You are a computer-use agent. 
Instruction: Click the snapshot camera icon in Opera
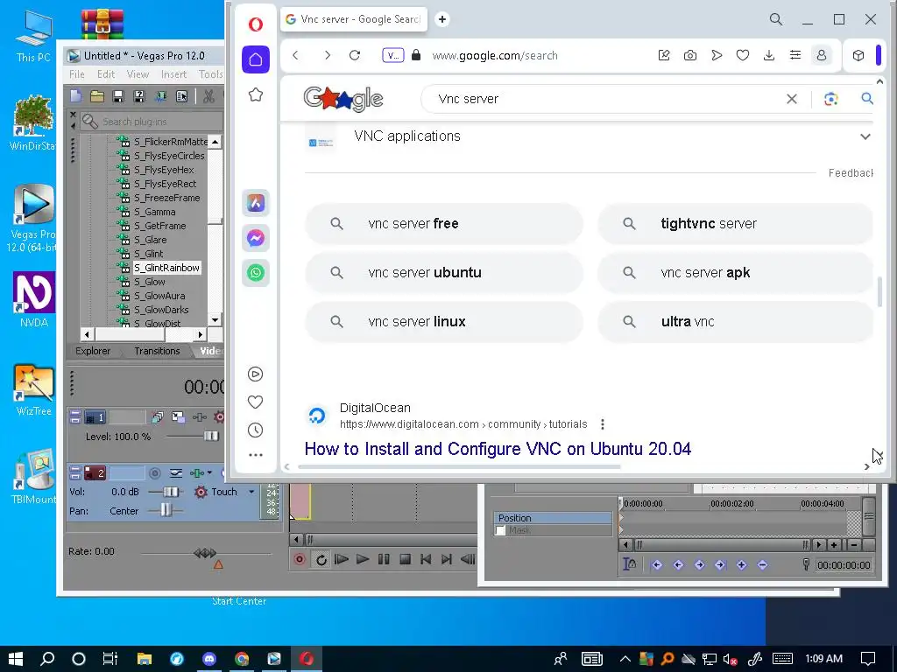[690, 55]
